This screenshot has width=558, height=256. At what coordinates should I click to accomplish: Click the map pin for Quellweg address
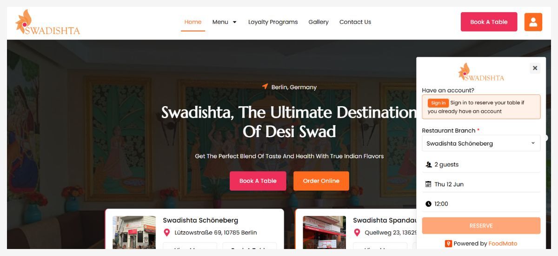357,233
